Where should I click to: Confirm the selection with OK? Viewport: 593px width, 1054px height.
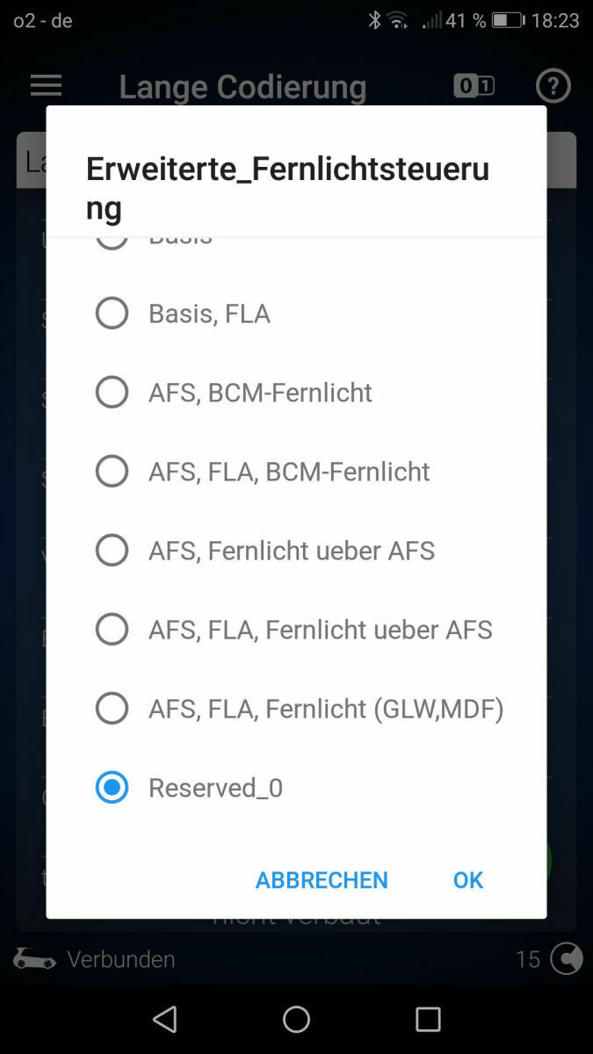coord(466,879)
